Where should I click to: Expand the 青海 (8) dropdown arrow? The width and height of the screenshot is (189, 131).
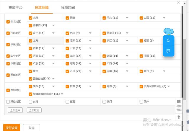tap(127, 86)
